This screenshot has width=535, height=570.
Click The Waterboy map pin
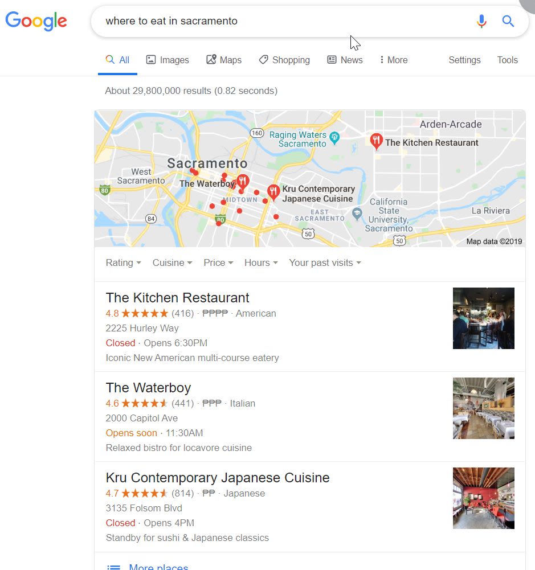[243, 182]
